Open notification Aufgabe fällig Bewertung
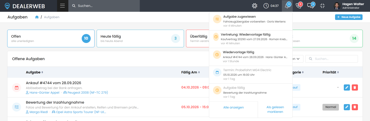 251,92
